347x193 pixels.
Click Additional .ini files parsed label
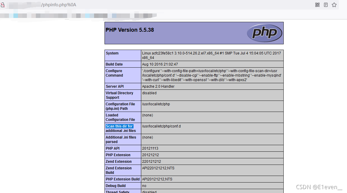click(121, 140)
